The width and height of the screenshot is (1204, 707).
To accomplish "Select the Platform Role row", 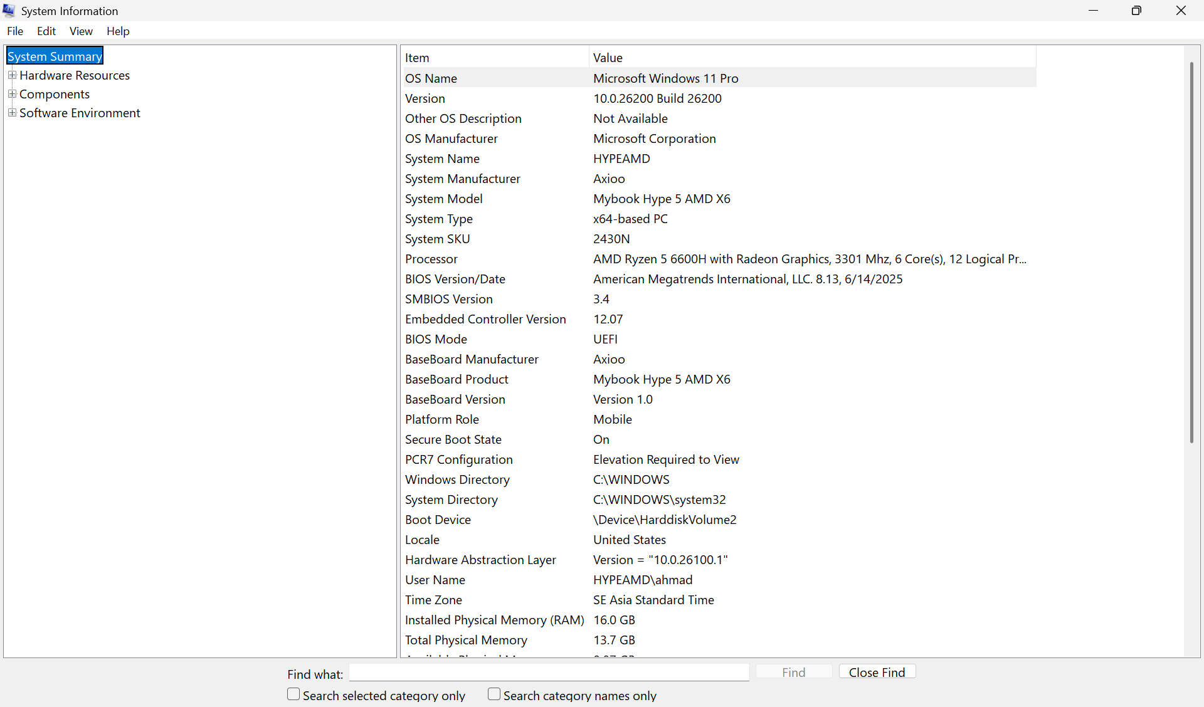I will [719, 419].
